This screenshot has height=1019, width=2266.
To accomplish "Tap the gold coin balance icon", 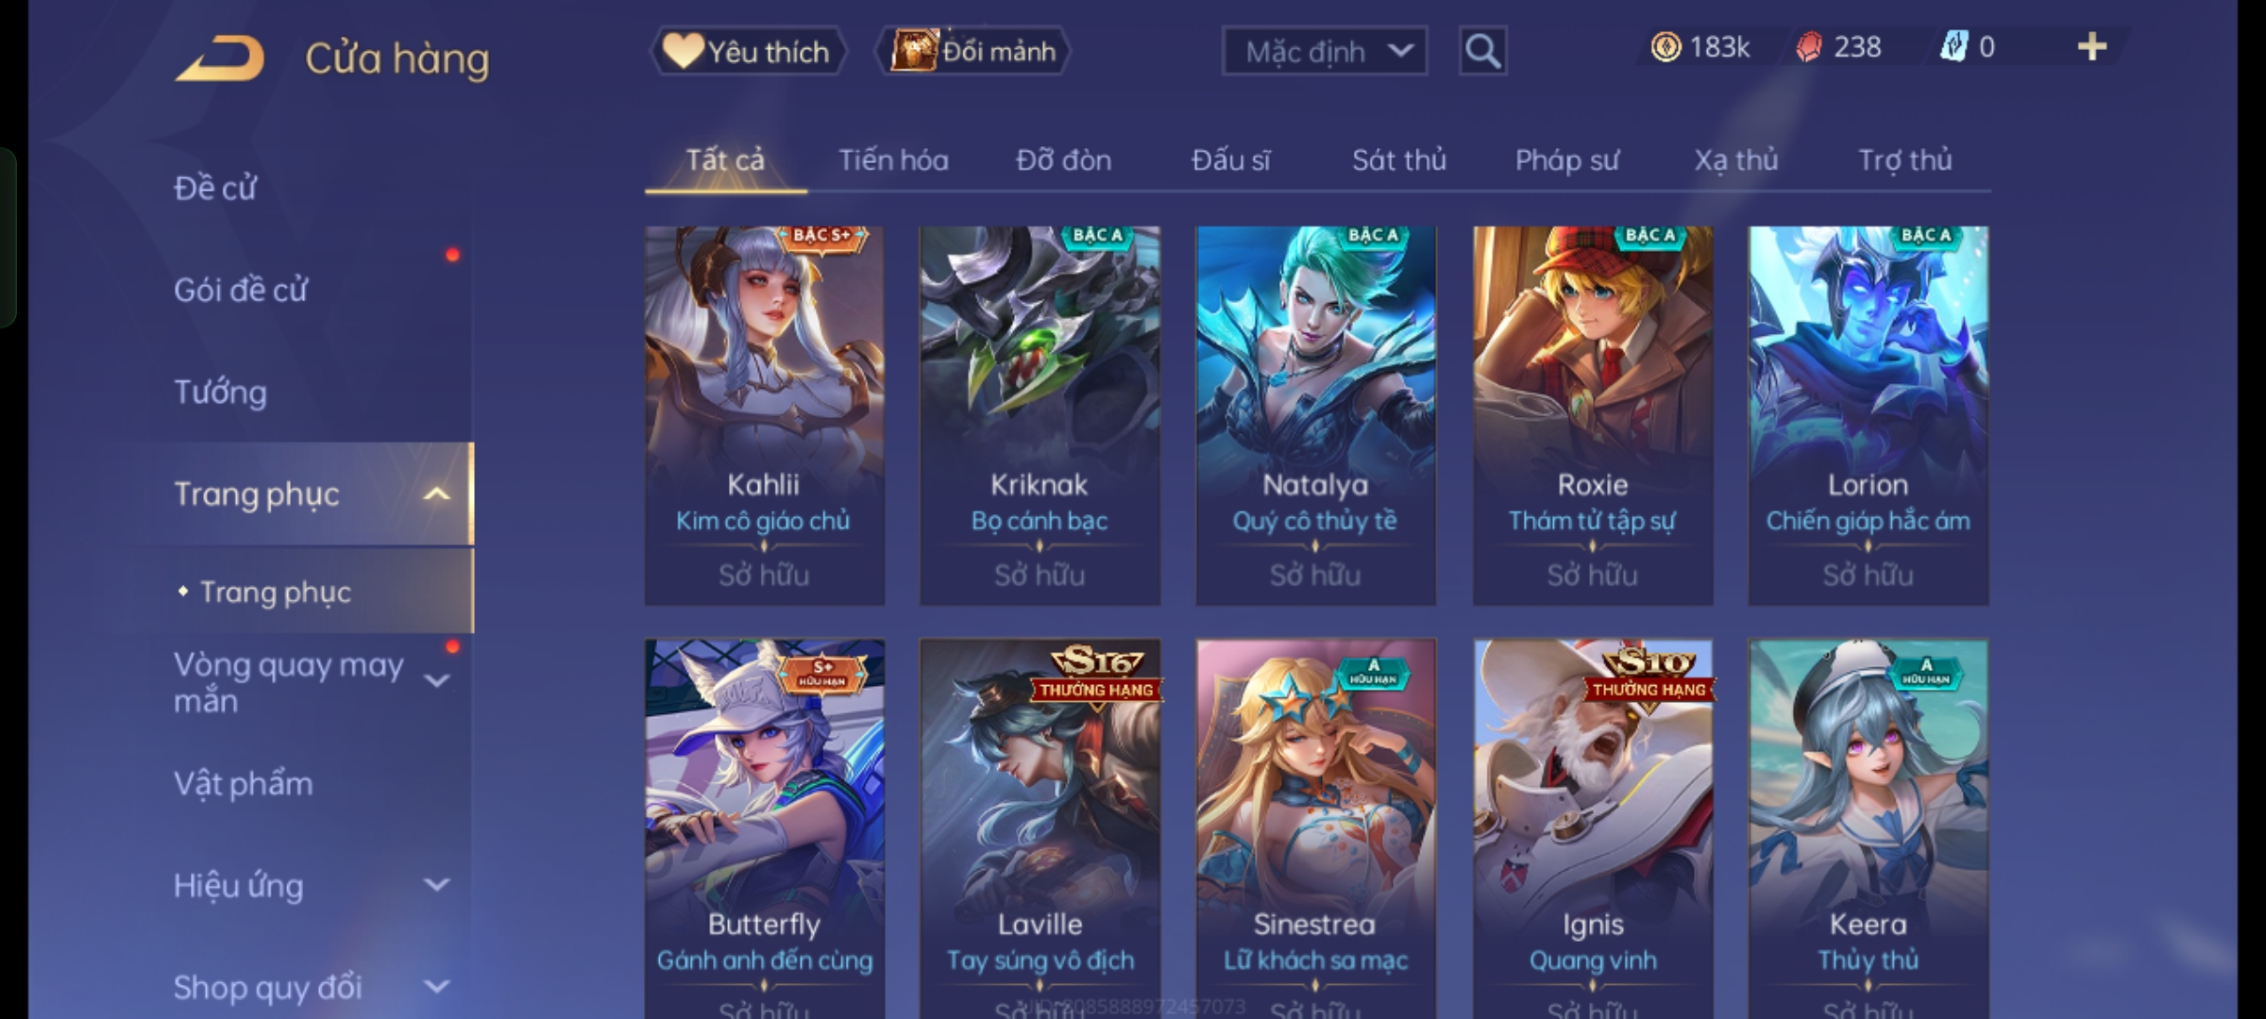I will coord(1666,47).
